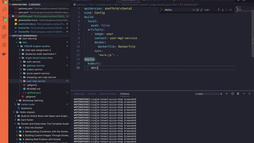Click the skaffold.yaml breadcrumb item
This screenshot has height=143, width=254.
pos(189,5)
